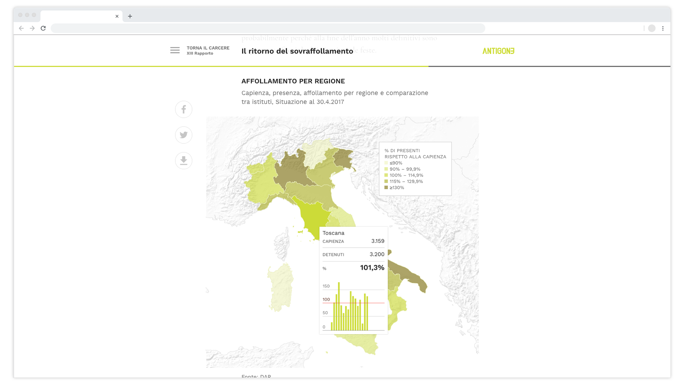684x385 pixels.
Task: Click the '% DI PRESENTI' legend title
Action: [x=402, y=150]
